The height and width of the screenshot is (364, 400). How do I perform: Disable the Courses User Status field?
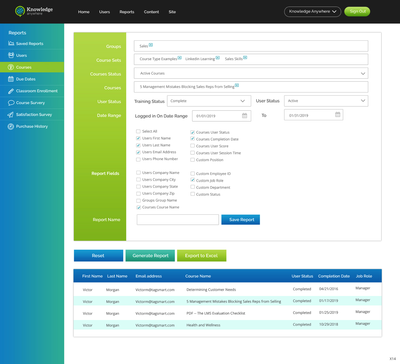click(193, 132)
